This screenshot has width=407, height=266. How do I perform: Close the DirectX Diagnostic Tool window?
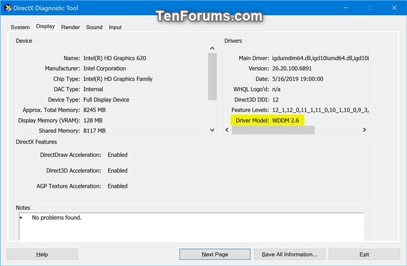coord(394,8)
